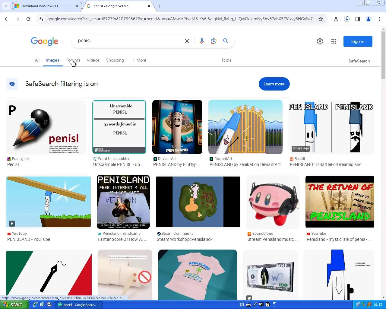This screenshot has width=386, height=309.
Task: Open pink Penisland t-shirt thumbnail
Action: 198,275
